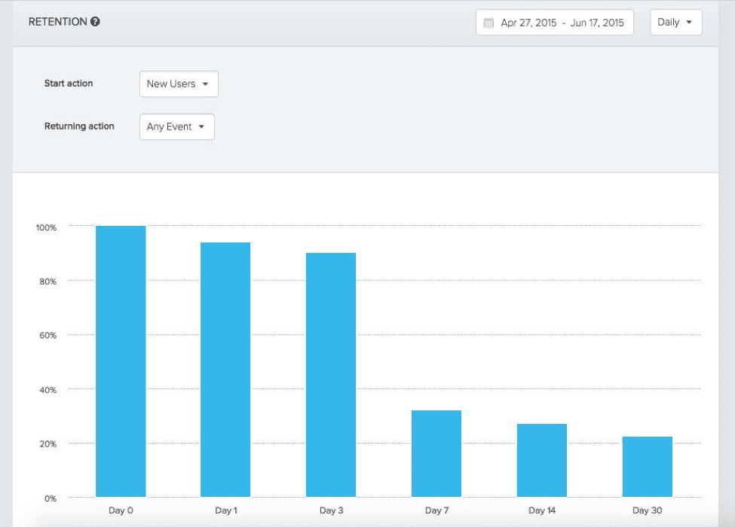Image resolution: width=735 pixels, height=527 pixels.
Task: Open the Daily interval dropdown
Action: (x=675, y=23)
